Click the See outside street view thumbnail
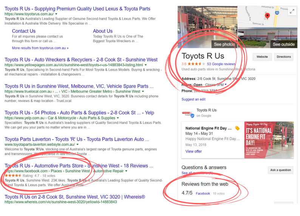The height and width of the screenshot is (216, 300). [268, 38]
